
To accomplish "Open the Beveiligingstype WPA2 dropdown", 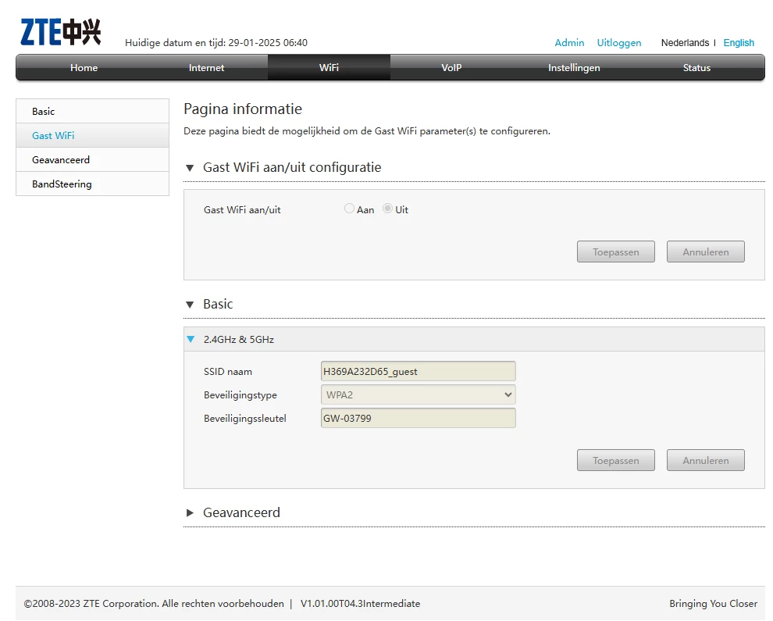I will click(418, 394).
